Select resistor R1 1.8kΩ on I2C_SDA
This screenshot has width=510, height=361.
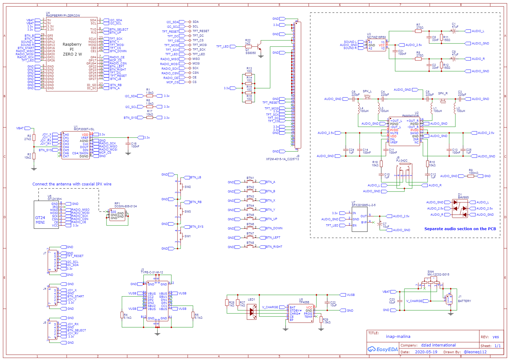point(149,96)
